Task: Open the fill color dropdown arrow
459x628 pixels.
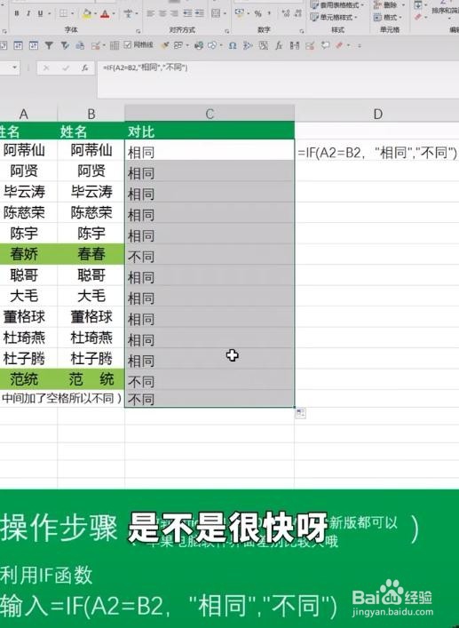Action: (x=95, y=14)
